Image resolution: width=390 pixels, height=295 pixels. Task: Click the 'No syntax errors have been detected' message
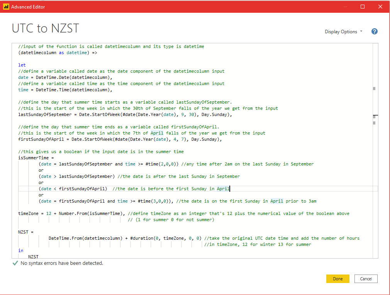click(62, 263)
